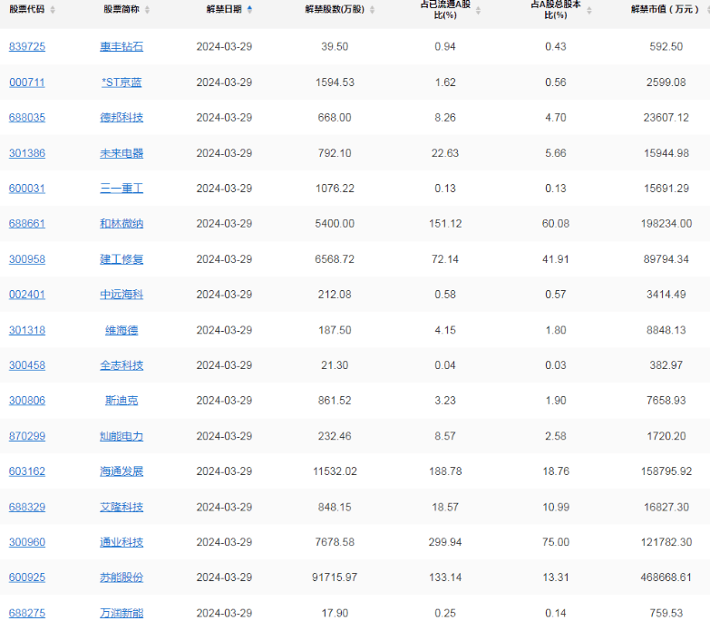Click sort icon beside 股票代码 header
The image size is (710, 621).
(x=53, y=10)
